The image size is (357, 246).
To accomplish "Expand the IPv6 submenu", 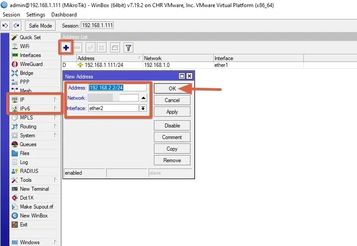I will (x=35, y=108).
